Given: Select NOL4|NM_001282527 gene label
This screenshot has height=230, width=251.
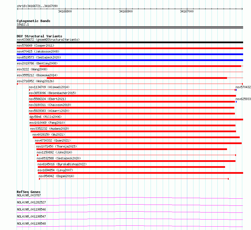Looking at the screenshot, I should click(x=31, y=202).
